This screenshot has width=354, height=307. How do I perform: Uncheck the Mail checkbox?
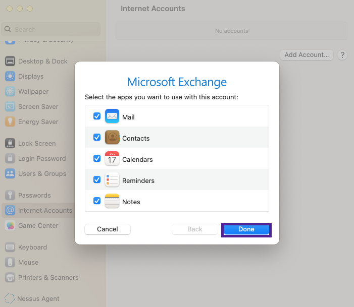[x=97, y=116]
